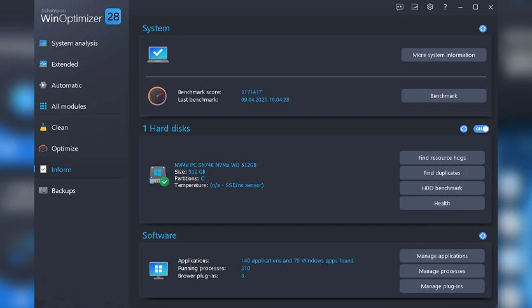Select the Inform section label
The height and width of the screenshot is (308, 532).
point(62,170)
